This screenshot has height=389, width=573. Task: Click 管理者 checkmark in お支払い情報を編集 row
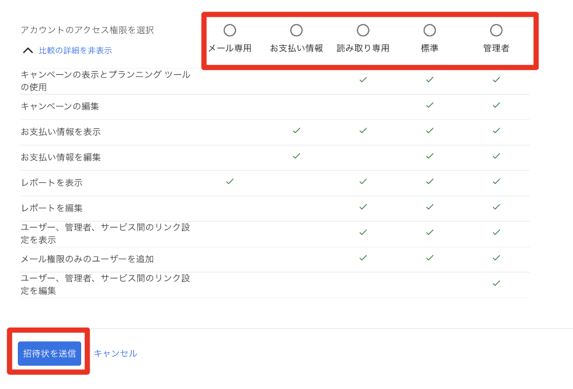(496, 156)
